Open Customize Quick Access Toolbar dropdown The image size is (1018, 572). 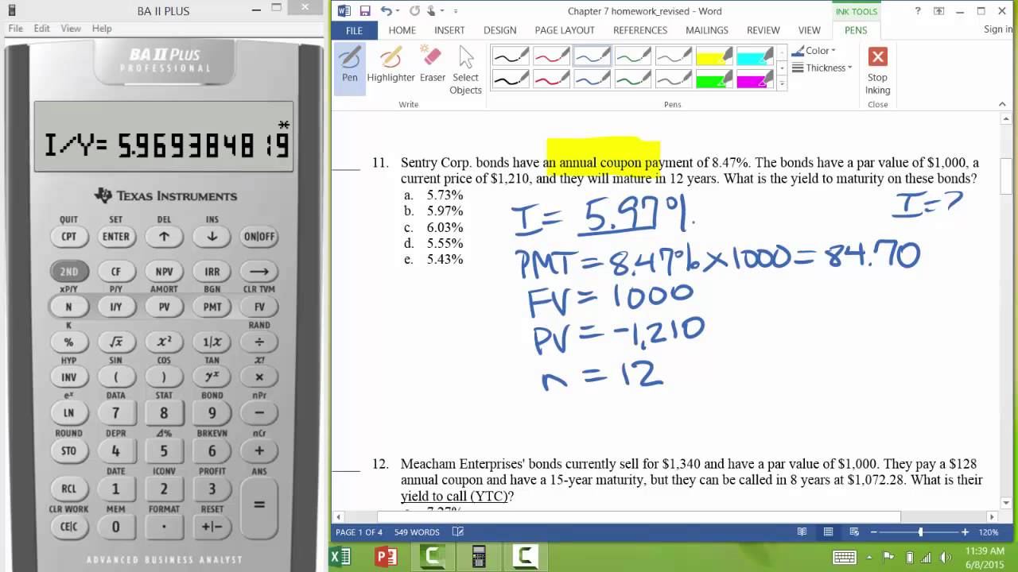coord(456,11)
